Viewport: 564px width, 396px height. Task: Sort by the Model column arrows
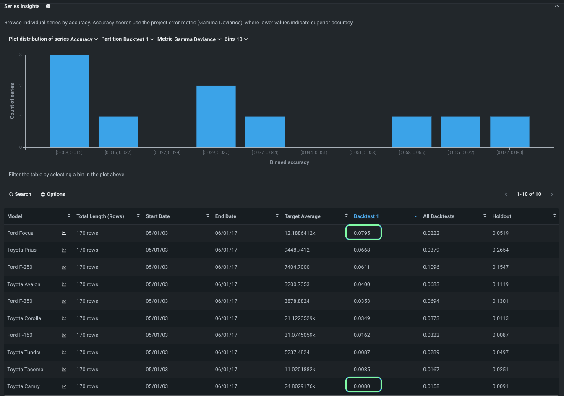pos(69,216)
